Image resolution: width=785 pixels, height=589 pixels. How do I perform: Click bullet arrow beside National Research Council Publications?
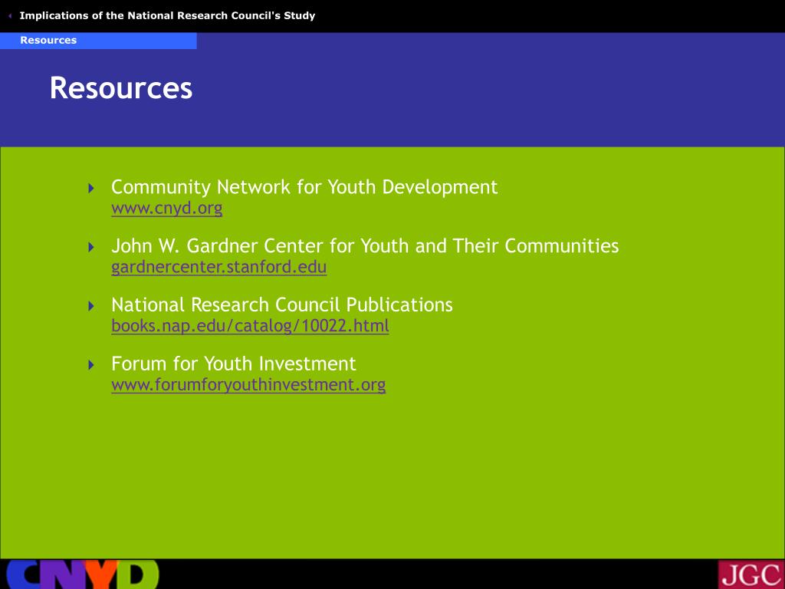pyautogui.click(x=91, y=306)
